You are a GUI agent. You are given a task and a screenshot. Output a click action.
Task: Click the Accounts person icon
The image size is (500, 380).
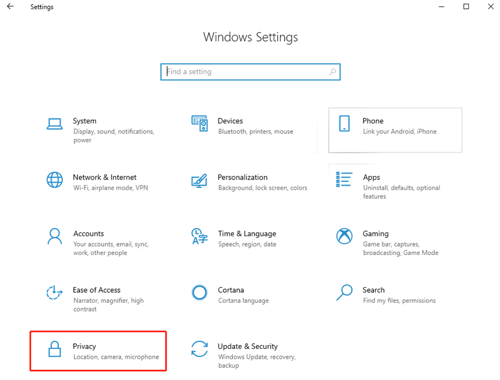tap(54, 236)
